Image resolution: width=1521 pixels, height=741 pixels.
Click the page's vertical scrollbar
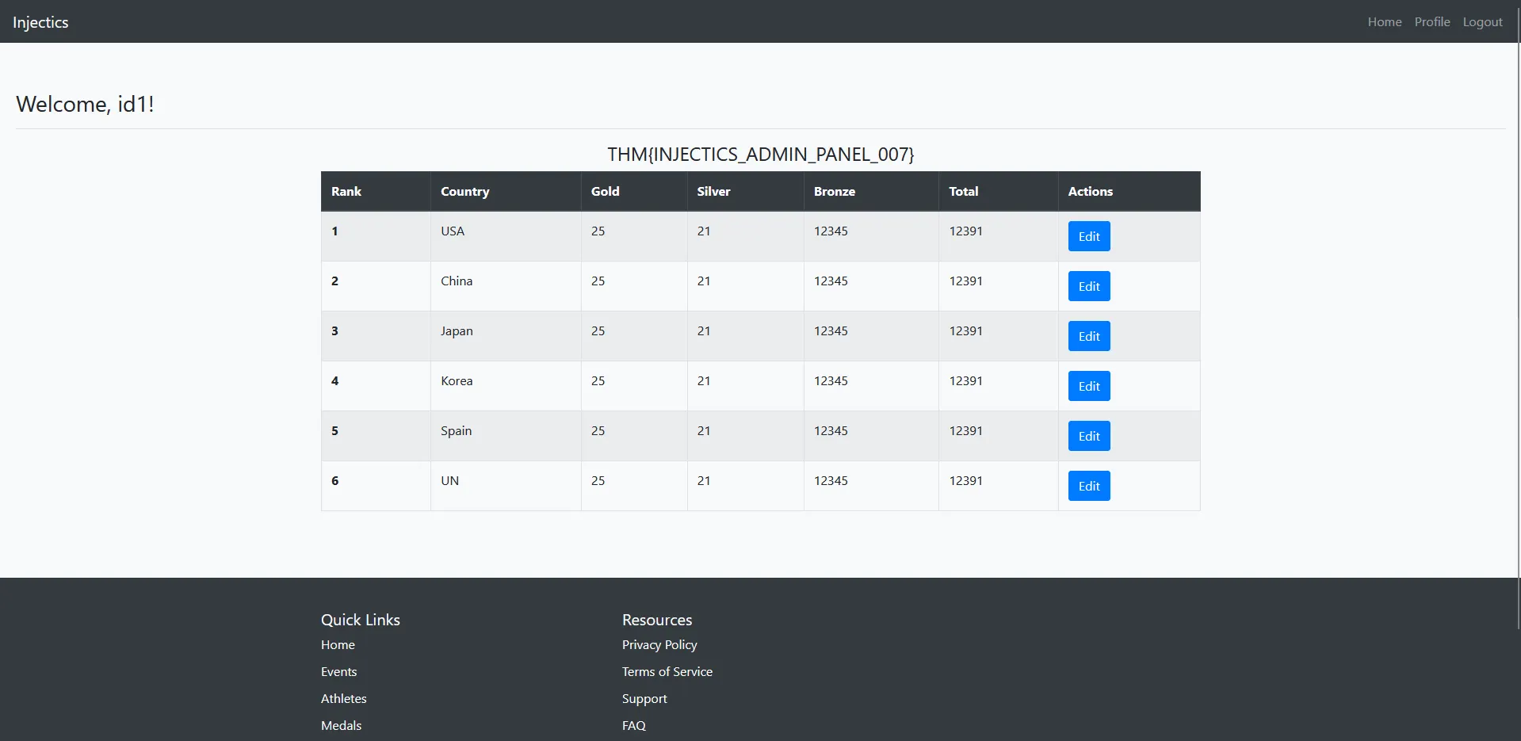tap(1519, 317)
